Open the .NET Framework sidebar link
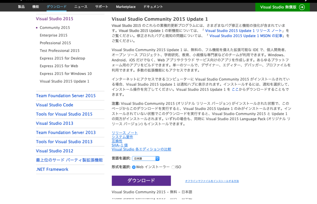The height and width of the screenshot is (204, 317). [52, 169]
